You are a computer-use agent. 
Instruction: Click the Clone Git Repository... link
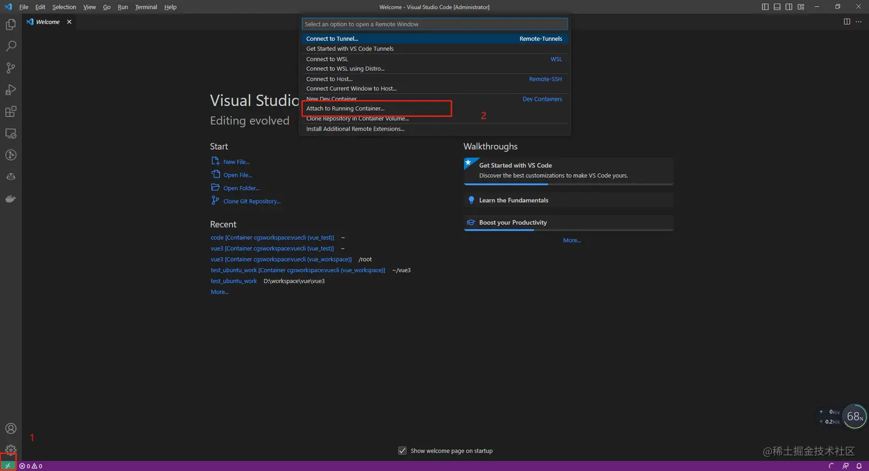pyautogui.click(x=252, y=201)
